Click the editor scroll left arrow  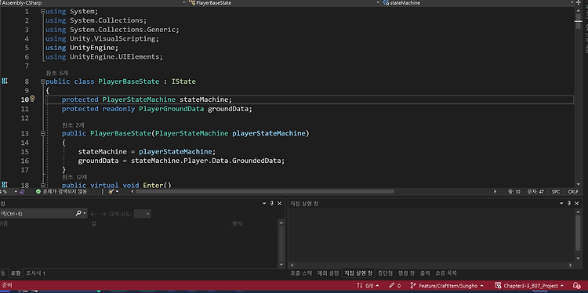(x=132, y=191)
